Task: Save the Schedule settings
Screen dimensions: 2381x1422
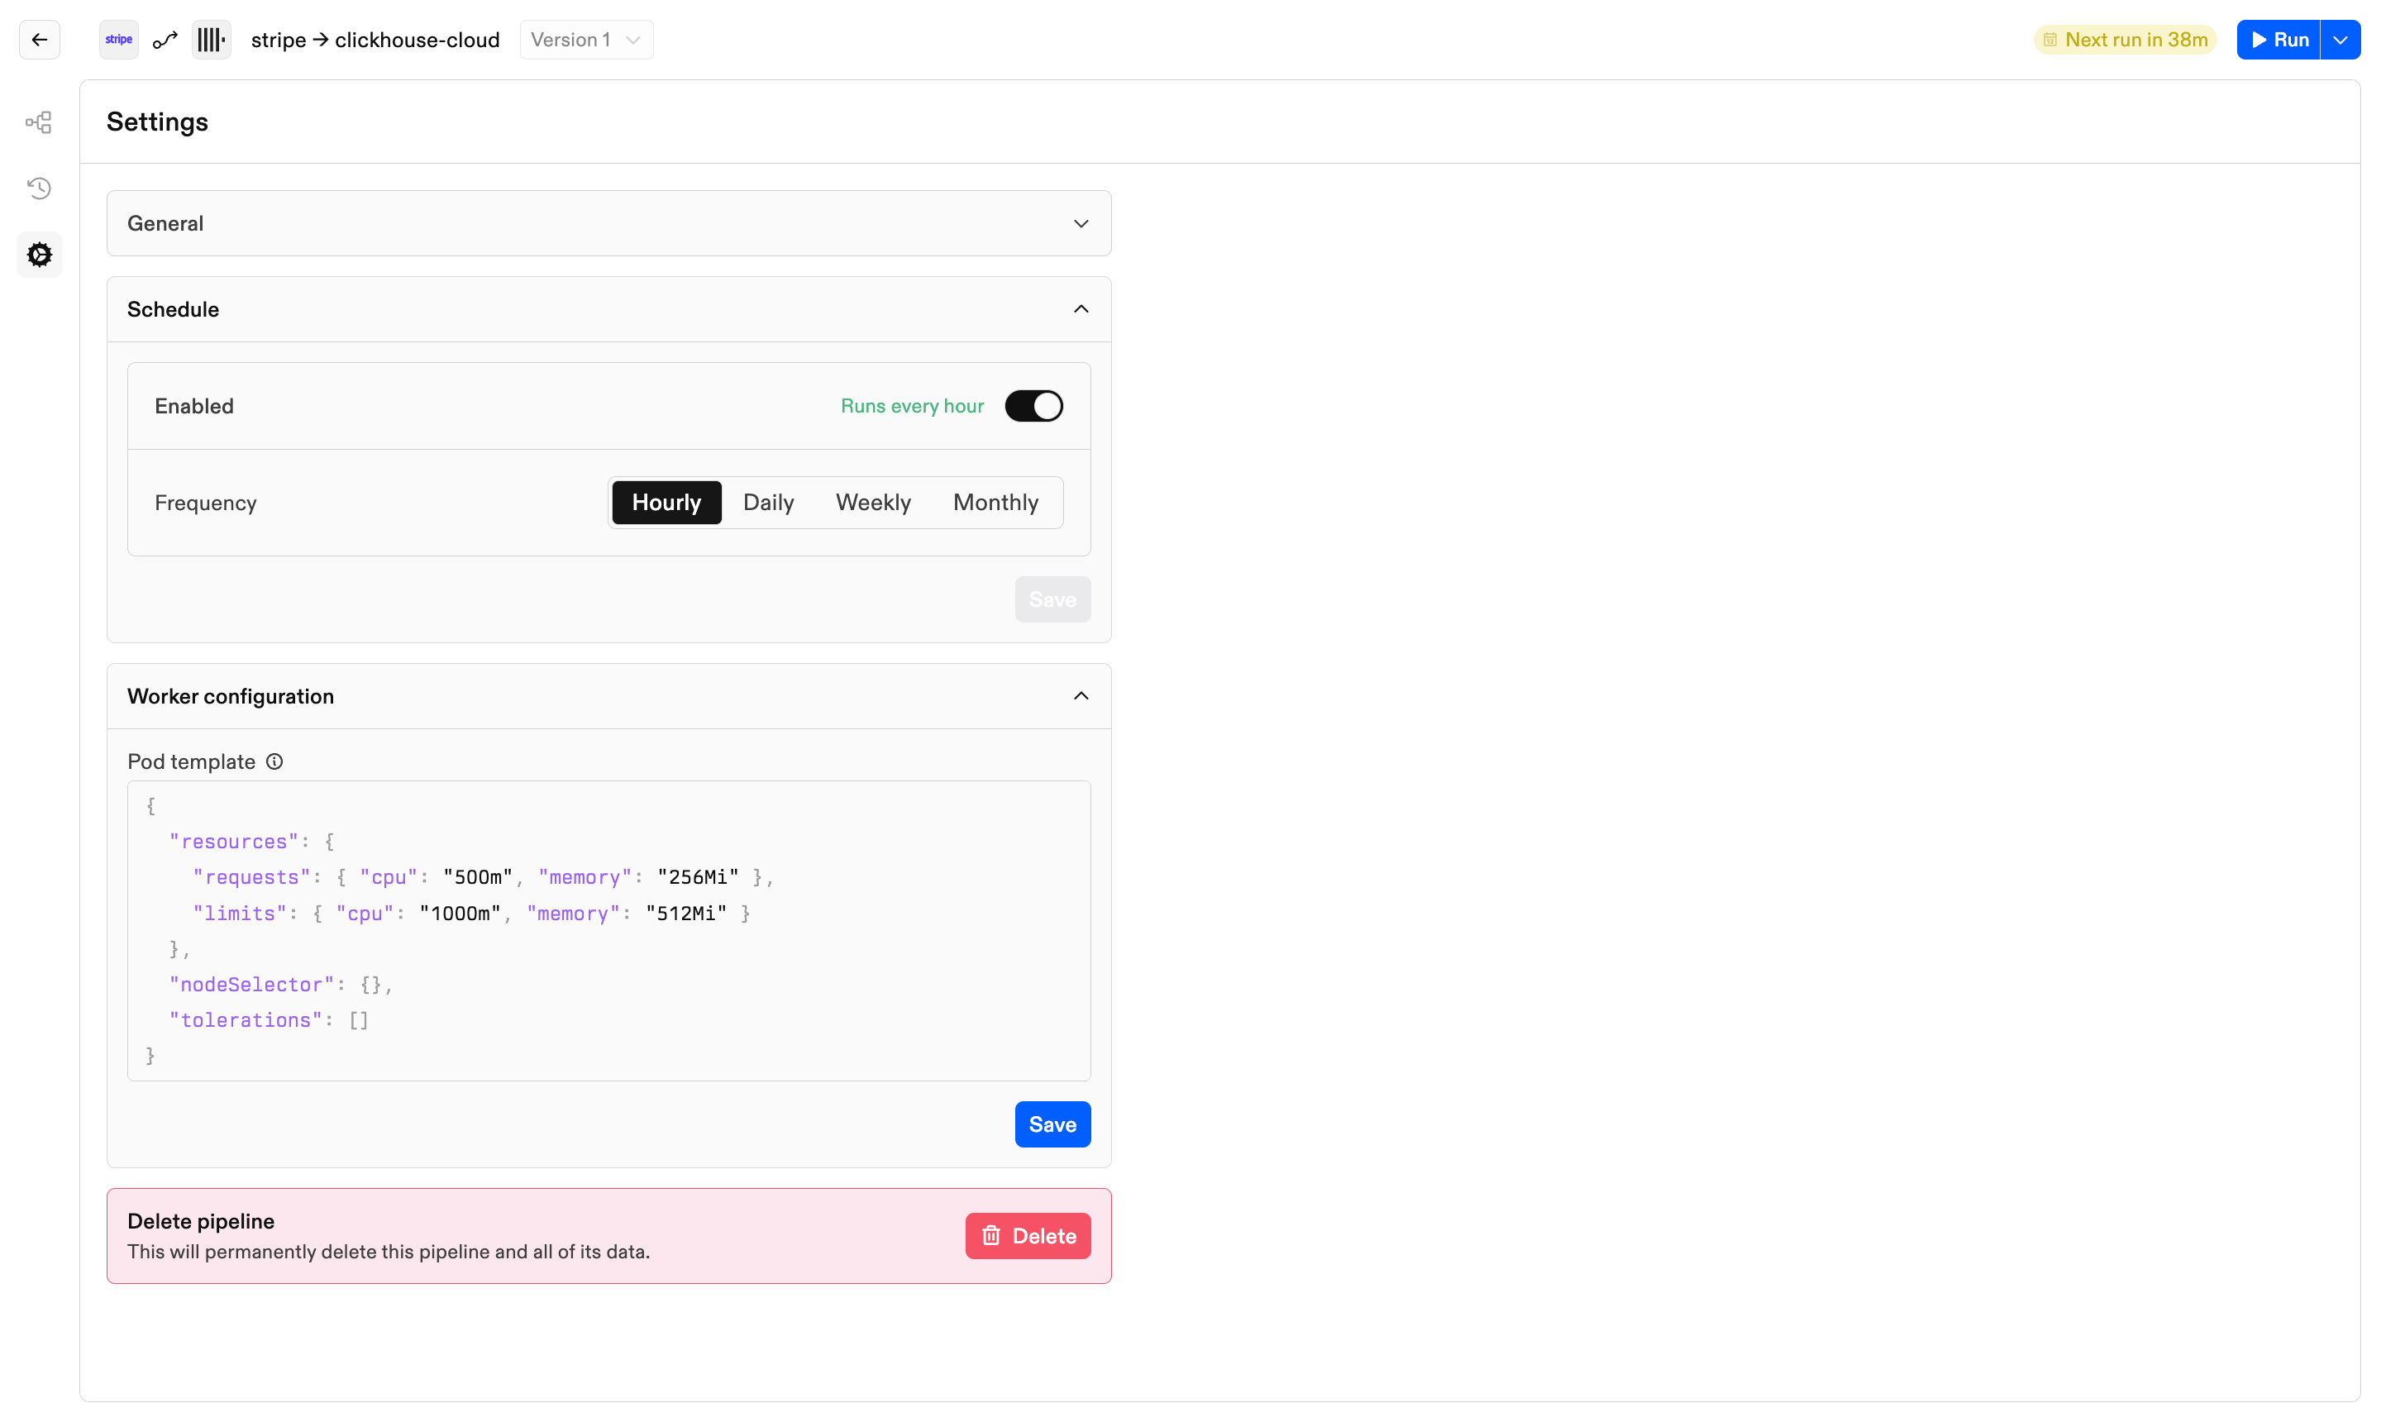Action: tap(1052, 599)
